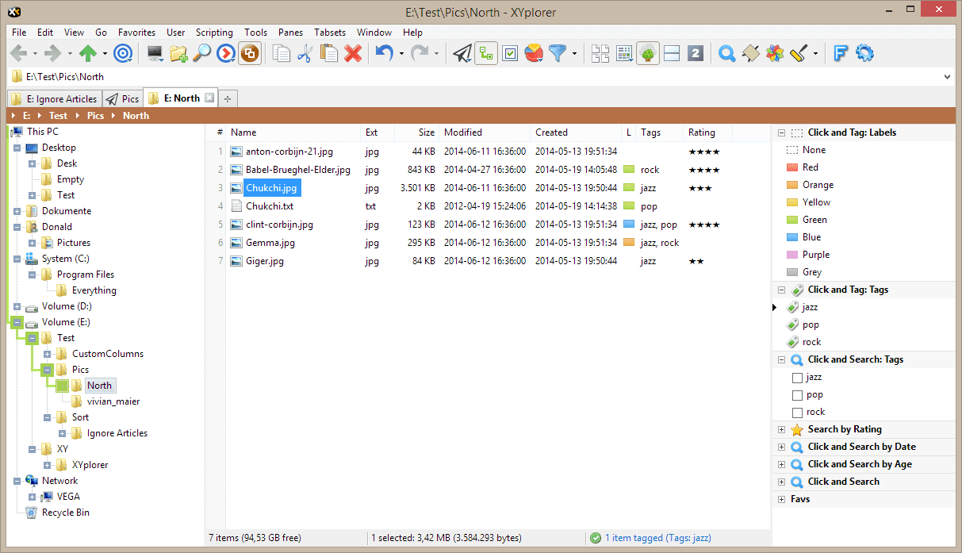
Task: Expand Click and Search by Date section
Action: point(781,447)
